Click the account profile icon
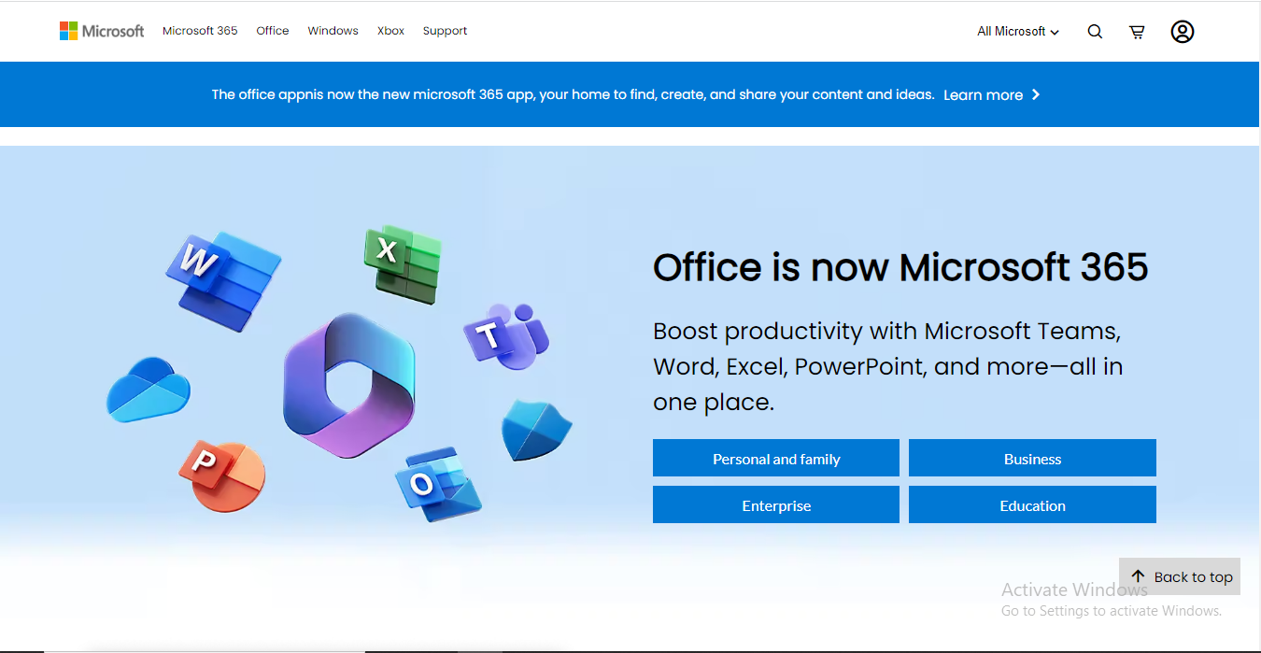The height and width of the screenshot is (653, 1261). click(1183, 32)
